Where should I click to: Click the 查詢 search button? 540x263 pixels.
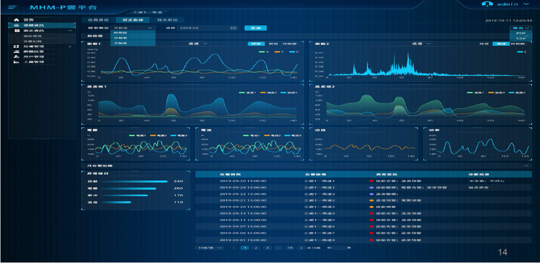255,28
